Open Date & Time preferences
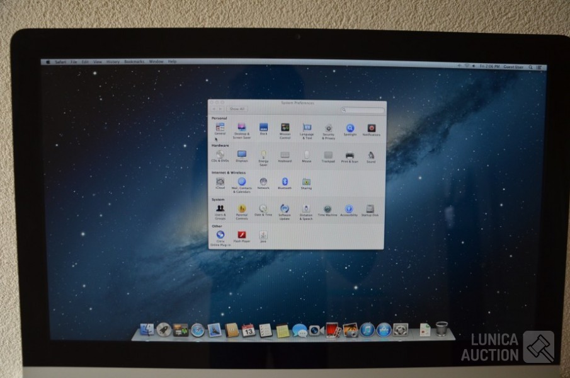Viewport: 570px width, 378px height. click(263, 210)
